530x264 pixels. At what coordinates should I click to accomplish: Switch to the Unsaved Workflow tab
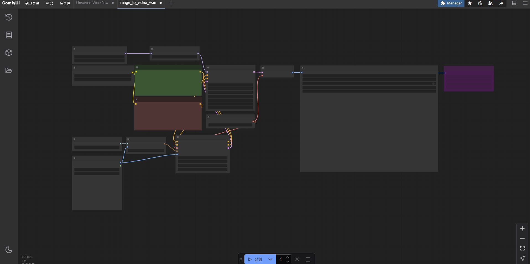(x=92, y=3)
